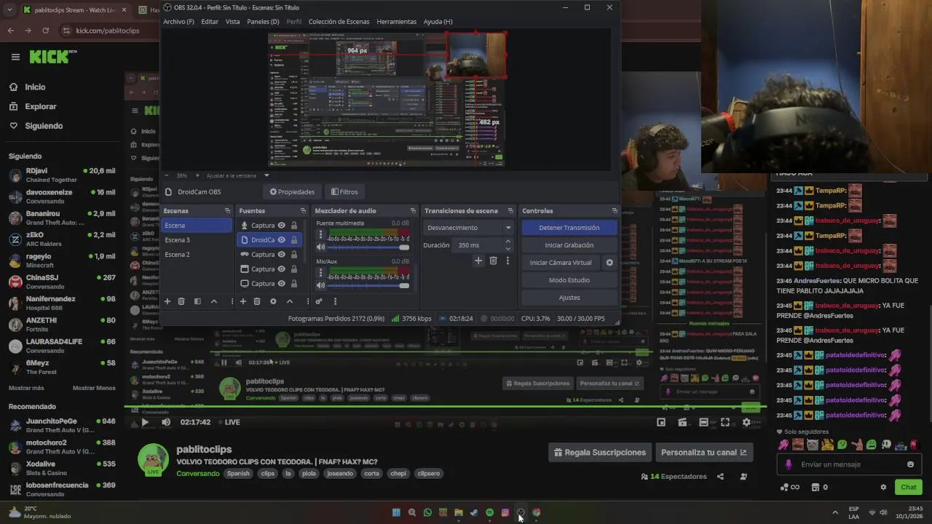The height and width of the screenshot is (524, 932).
Task: Hide the microphone Captura source eye
Action: click(281, 226)
